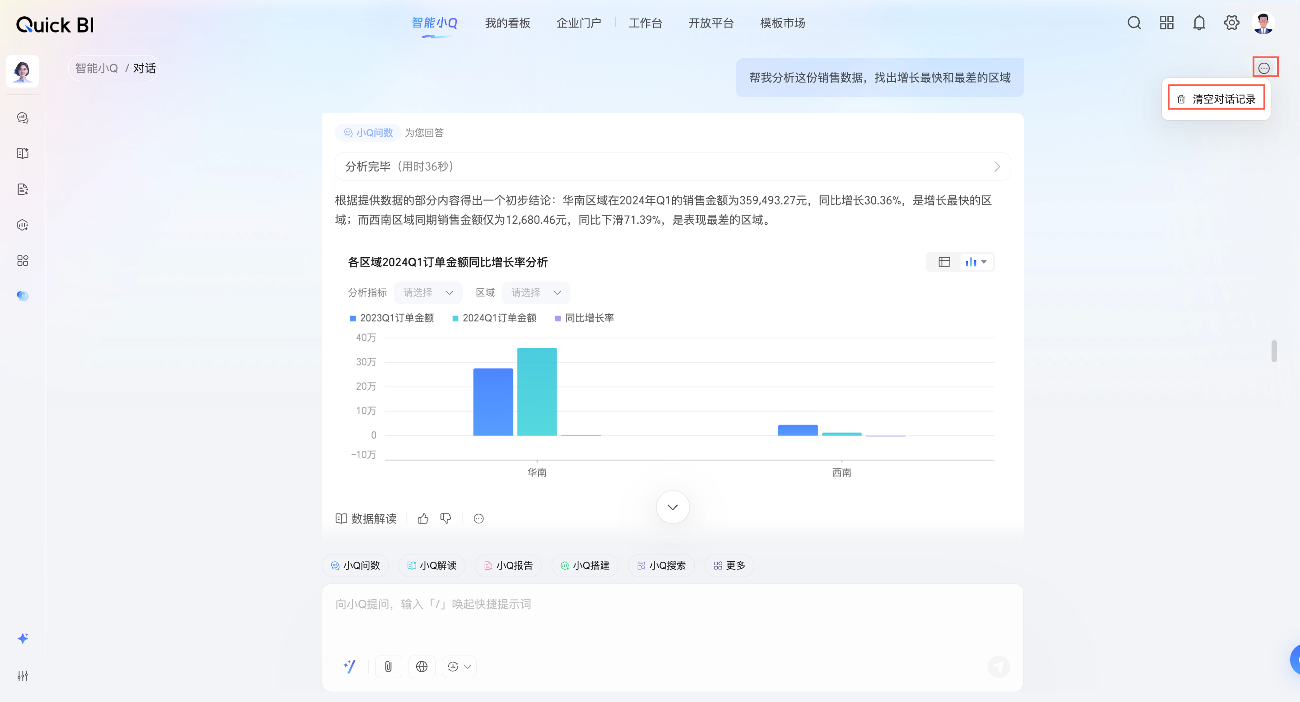Click chart title 各区域2024Q1订单金额同比增长率分析
The height and width of the screenshot is (702, 1300).
448,262
